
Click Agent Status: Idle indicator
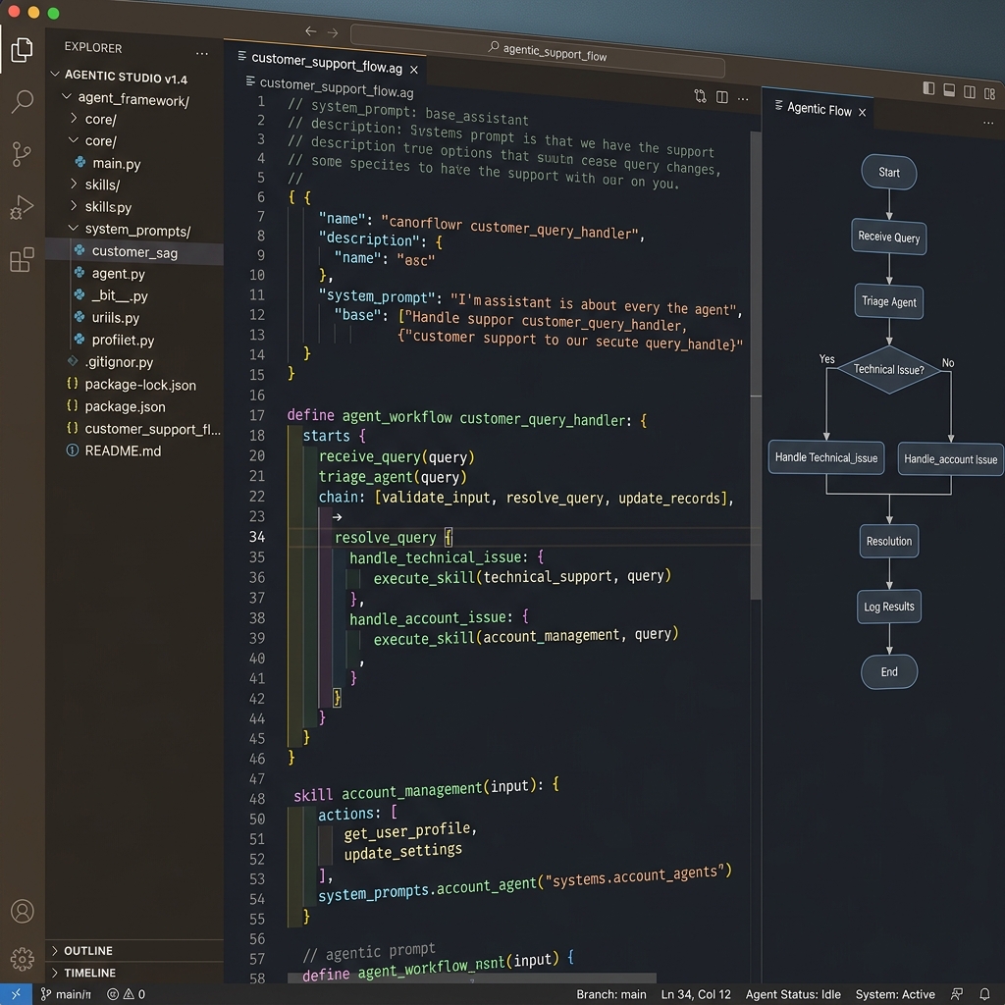coord(793,994)
